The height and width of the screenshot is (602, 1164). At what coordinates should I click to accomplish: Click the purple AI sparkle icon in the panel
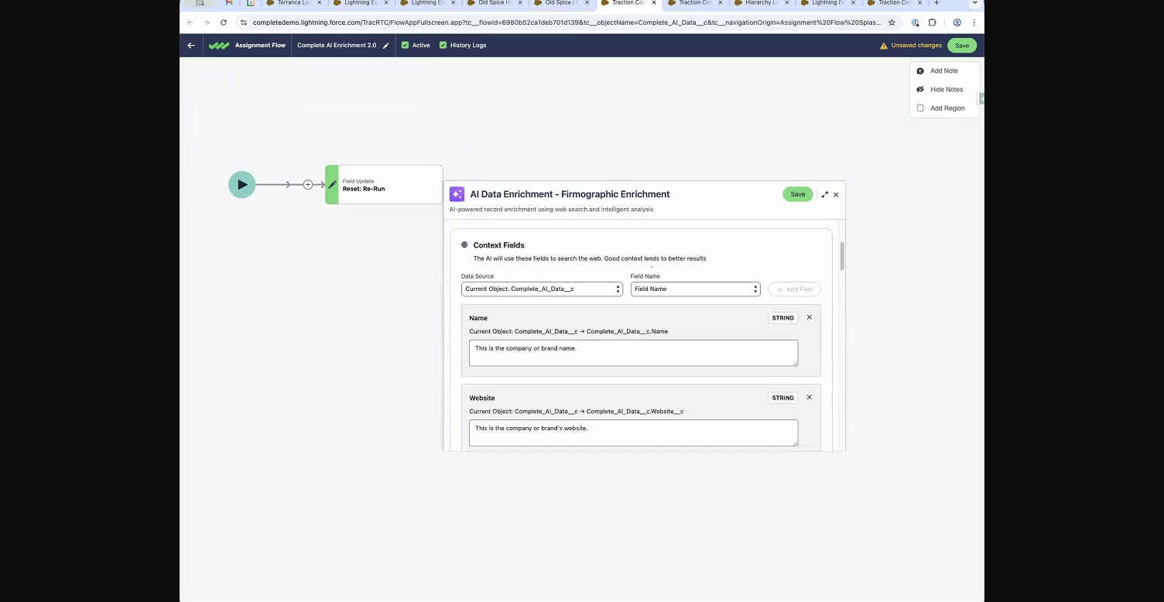point(457,194)
